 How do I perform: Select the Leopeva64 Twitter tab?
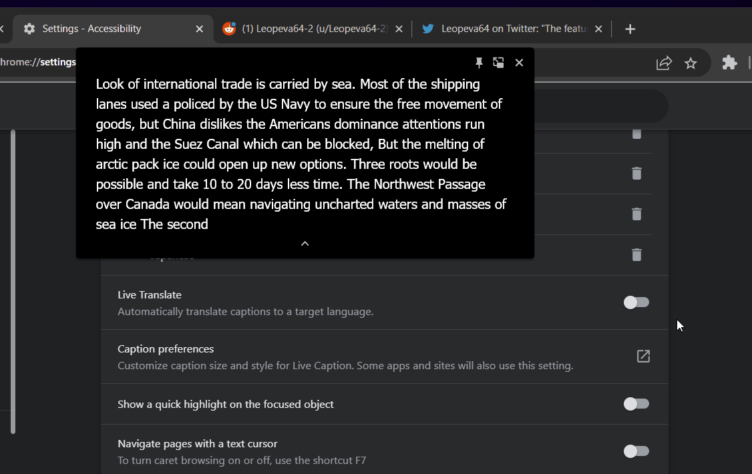pos(508,29)
